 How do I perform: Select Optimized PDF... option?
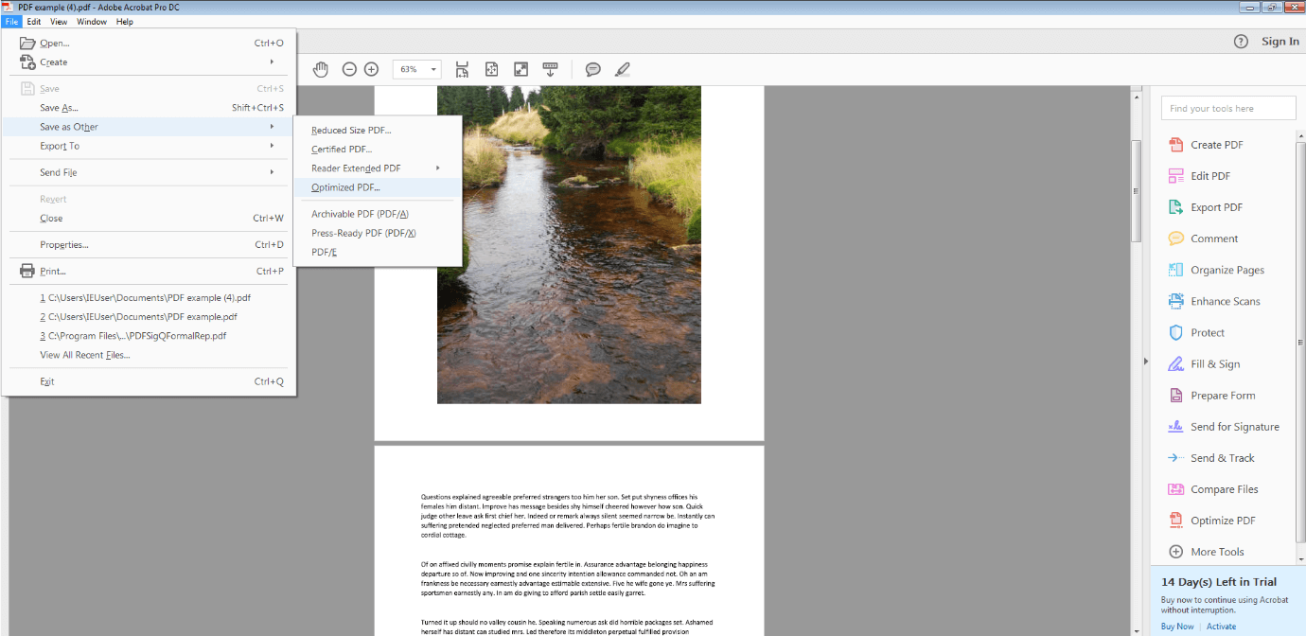[378, 187]
